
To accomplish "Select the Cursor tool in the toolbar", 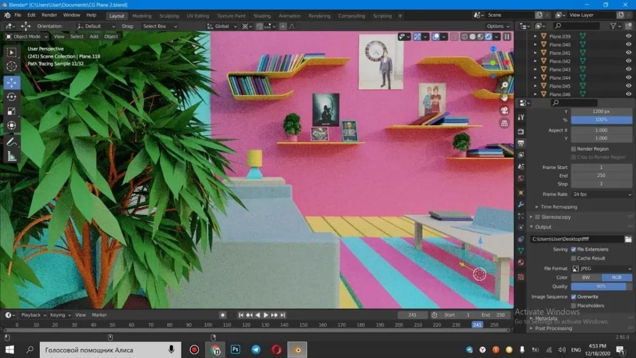I will [x=12, y=66].
